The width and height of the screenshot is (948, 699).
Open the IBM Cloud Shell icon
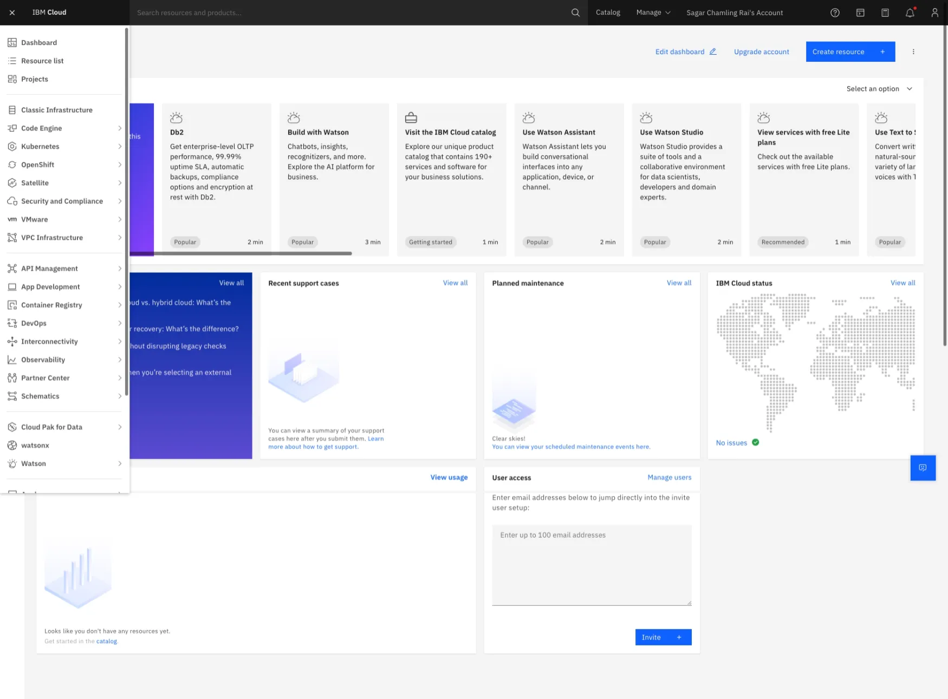860,12
